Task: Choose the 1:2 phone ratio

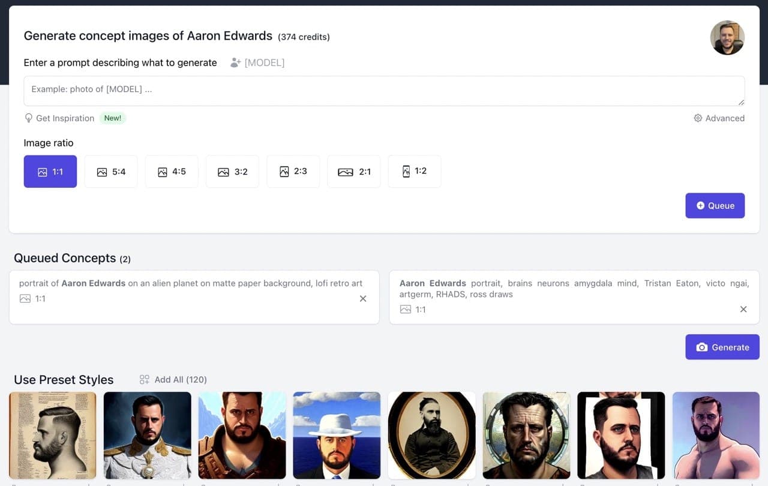Action: click(x=415, y=172)
